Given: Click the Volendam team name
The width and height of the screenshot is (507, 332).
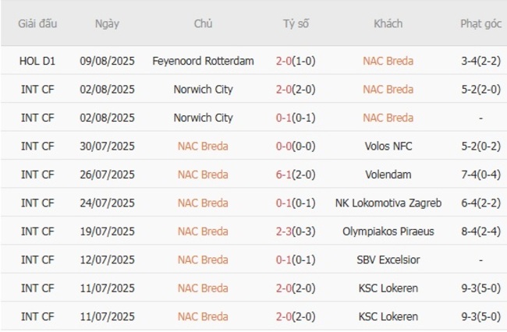Looking at the screenshot, I should coord(388,175).
